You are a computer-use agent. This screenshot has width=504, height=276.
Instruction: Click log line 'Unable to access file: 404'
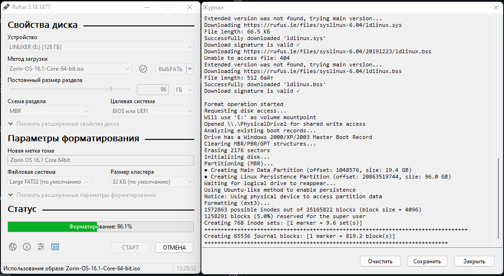247,58
